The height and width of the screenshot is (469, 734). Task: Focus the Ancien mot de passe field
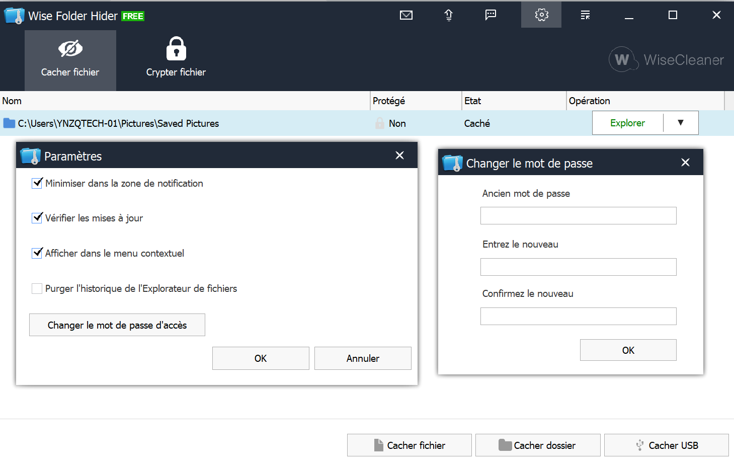coord(579,216)
